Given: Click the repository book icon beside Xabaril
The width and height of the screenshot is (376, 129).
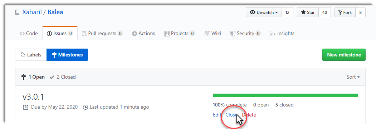Looking at the screenshot, I should pyautogui.click(x=17, y=12).
